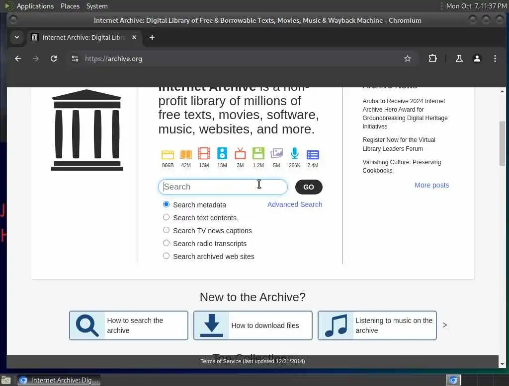Open Chromium three-dot menu
Image resolution: width=509 pixels, height=386 pixels.
click(495, 59)
